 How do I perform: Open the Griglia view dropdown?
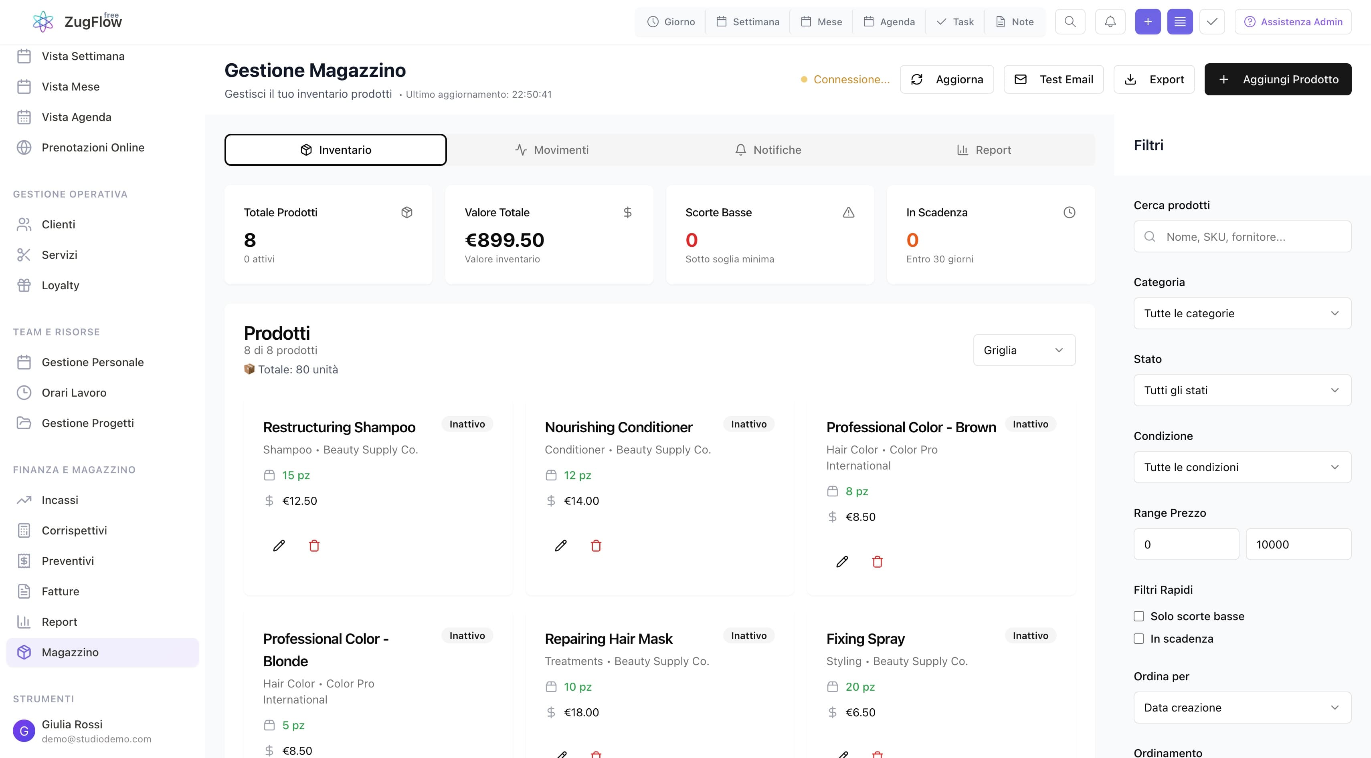pyautogui.click(x=1023, y=350)
